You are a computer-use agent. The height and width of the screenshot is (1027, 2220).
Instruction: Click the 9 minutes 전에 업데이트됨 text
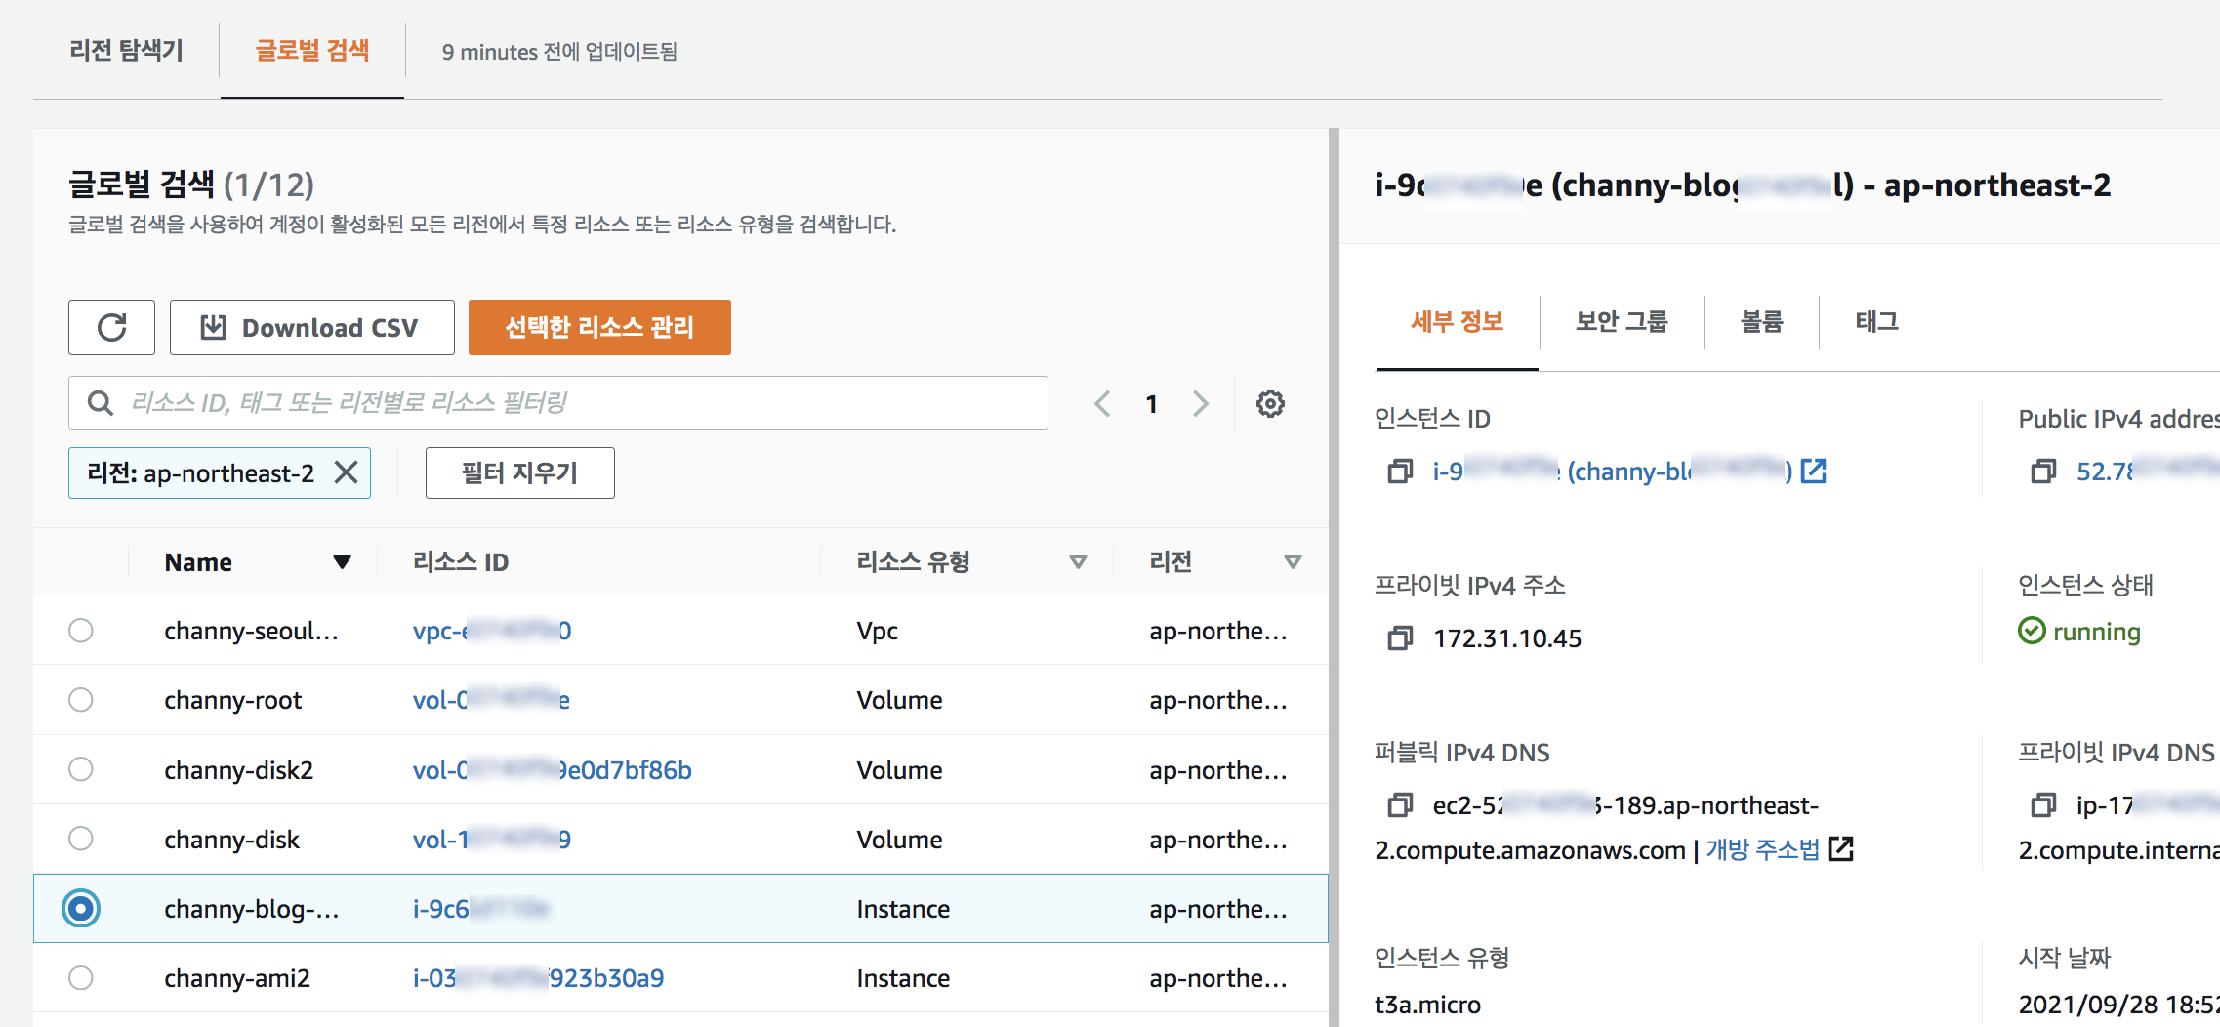click(x=559, y=51)
